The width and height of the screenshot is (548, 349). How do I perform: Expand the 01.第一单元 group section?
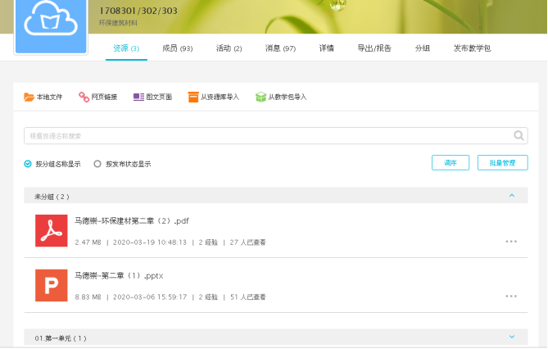click(x=512, y=337)
